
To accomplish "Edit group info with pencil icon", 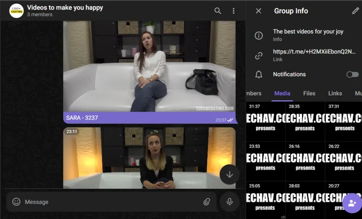I will click(x=355, y=11).
